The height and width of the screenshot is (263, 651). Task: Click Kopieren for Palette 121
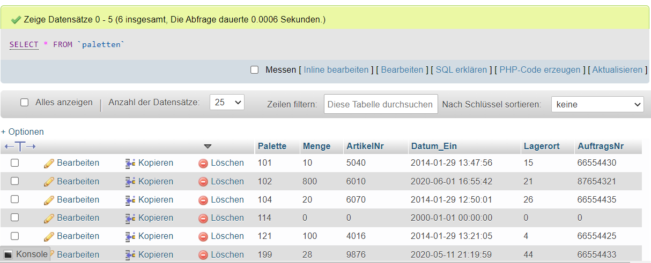pyautogui.click(x=156, y=236)
